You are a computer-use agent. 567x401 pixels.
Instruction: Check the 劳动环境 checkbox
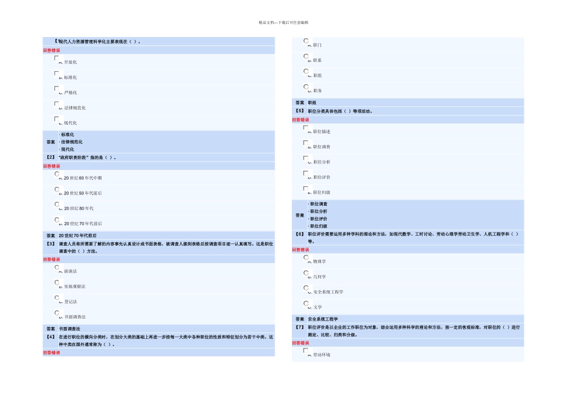[x=306, y=351]
